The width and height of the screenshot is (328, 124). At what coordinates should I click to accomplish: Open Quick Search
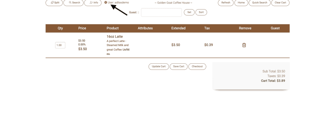259,3
